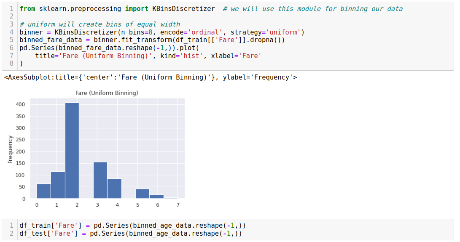Click the y-axis tick label 250
This screenshot has height=242, width=460.
point(21,140)
